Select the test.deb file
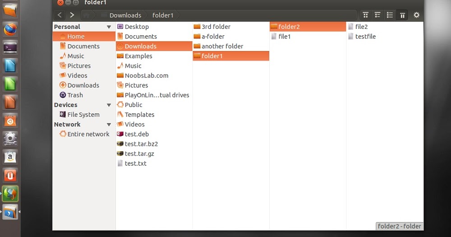The image size is (451, 237). [x=154, y=135]
